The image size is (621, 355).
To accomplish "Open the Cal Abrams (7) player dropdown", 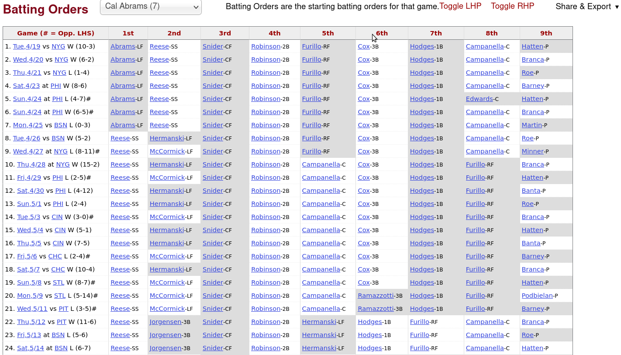I will click(151, 7).
